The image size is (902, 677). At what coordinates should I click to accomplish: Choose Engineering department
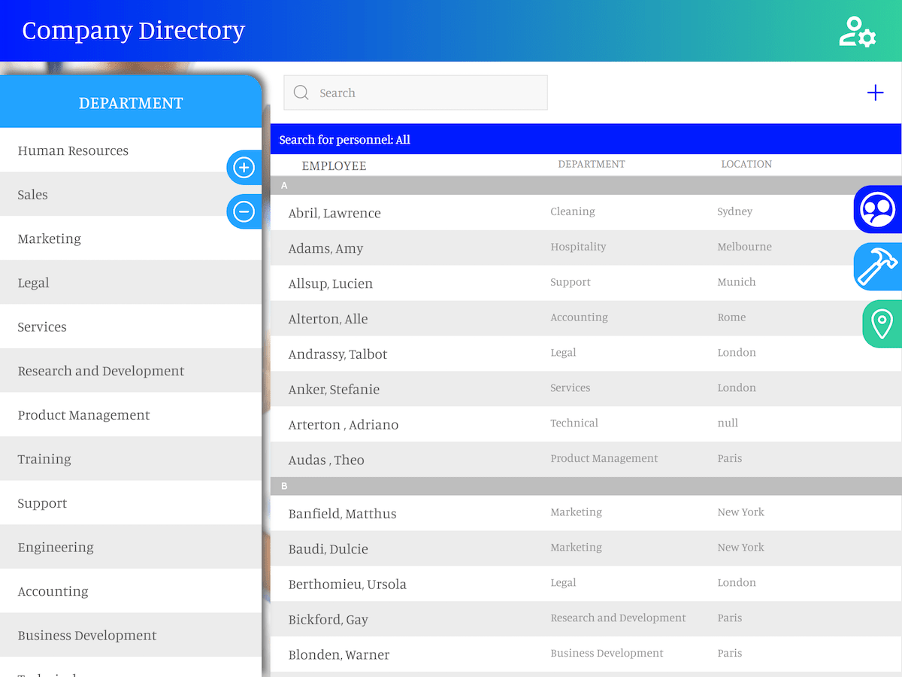(131, 547)
